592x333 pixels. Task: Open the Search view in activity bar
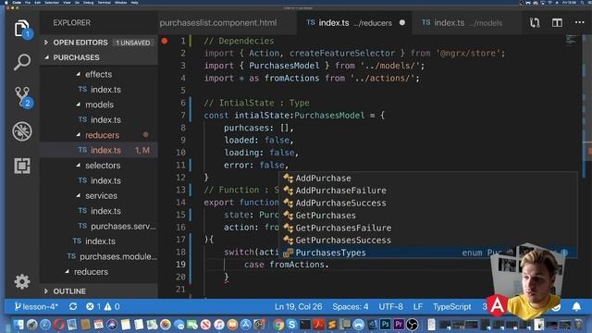(22, 62)
